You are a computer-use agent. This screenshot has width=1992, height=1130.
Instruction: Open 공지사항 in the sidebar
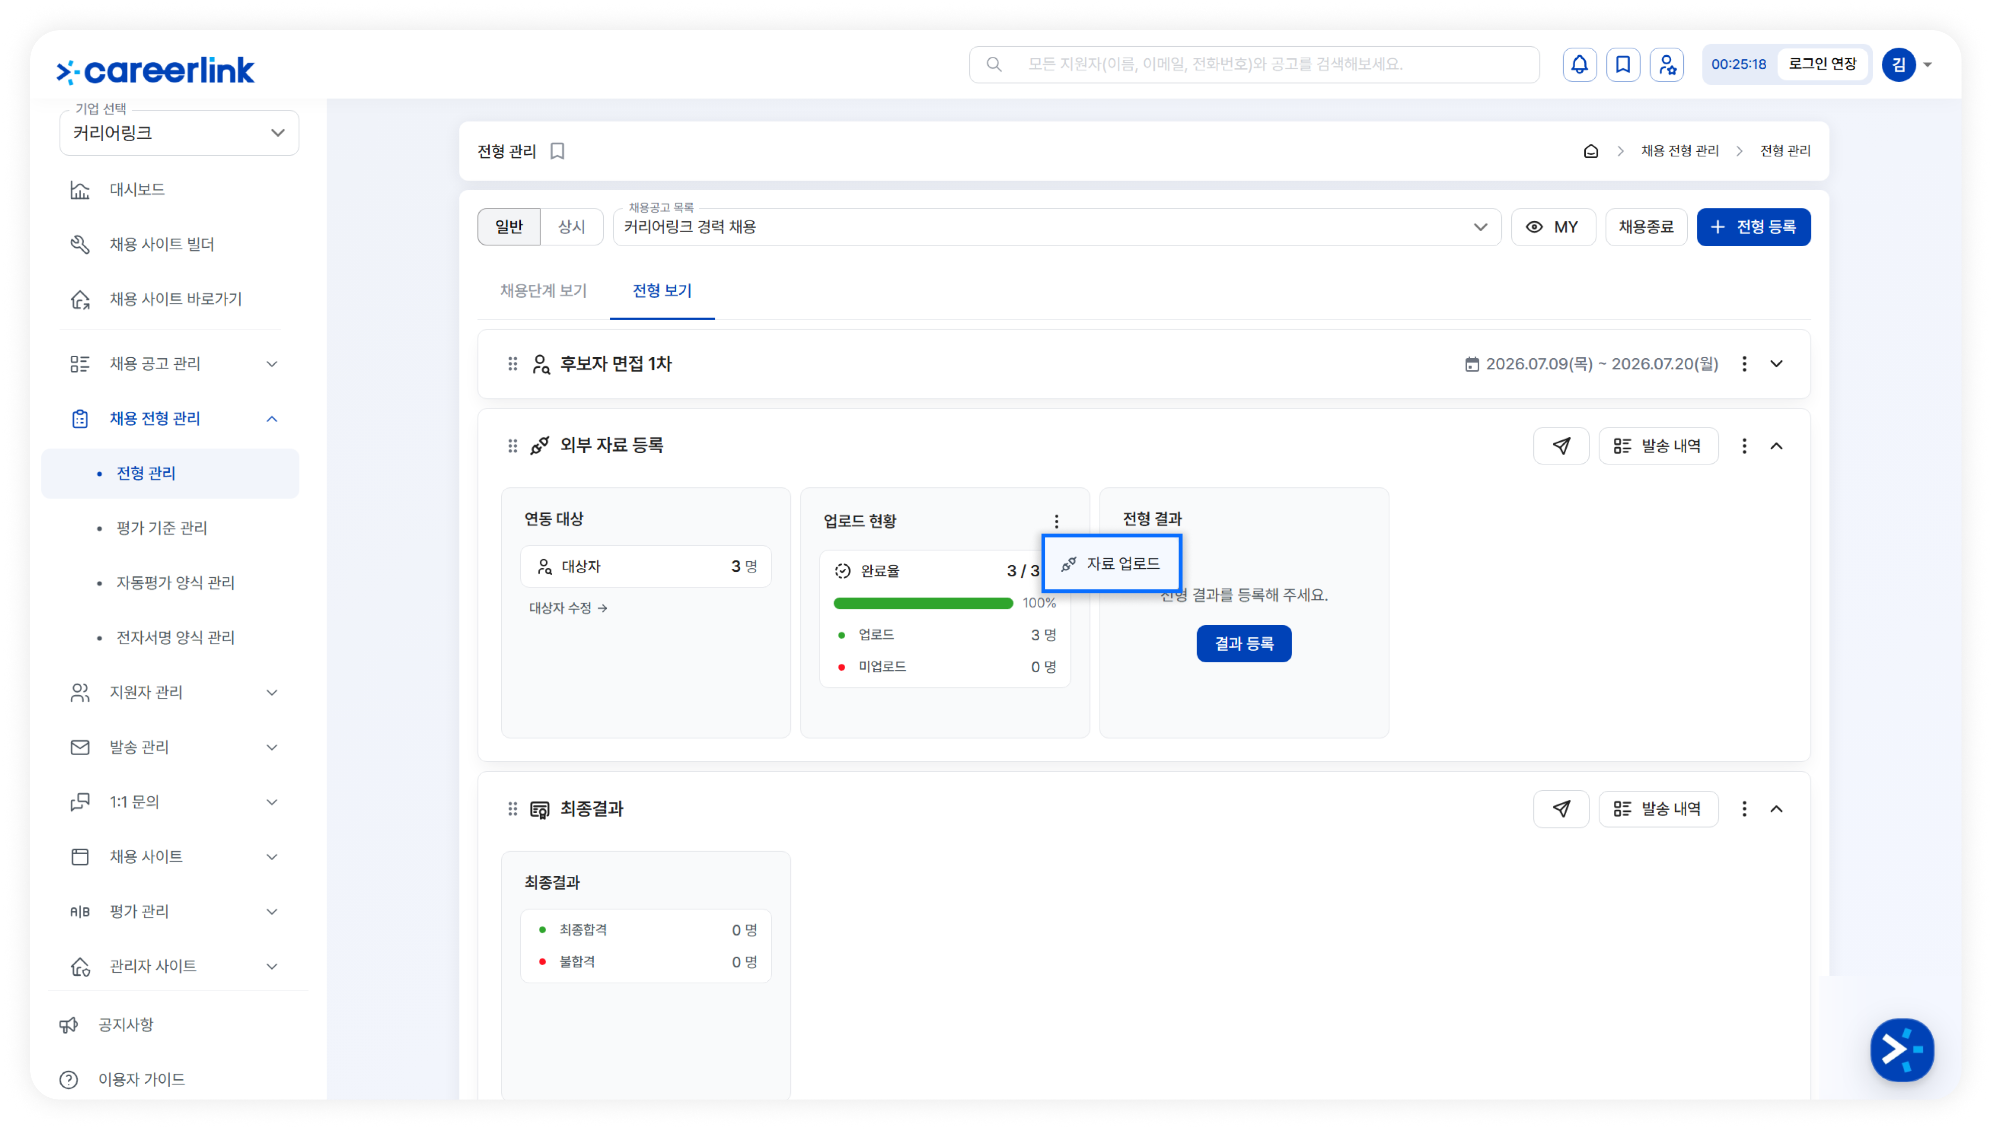click(126, 1024)
